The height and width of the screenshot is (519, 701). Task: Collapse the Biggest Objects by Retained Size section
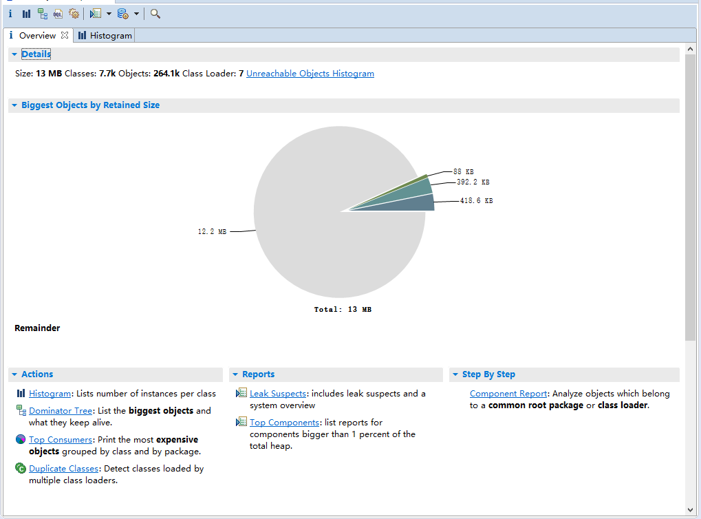(x=14, y=105)
